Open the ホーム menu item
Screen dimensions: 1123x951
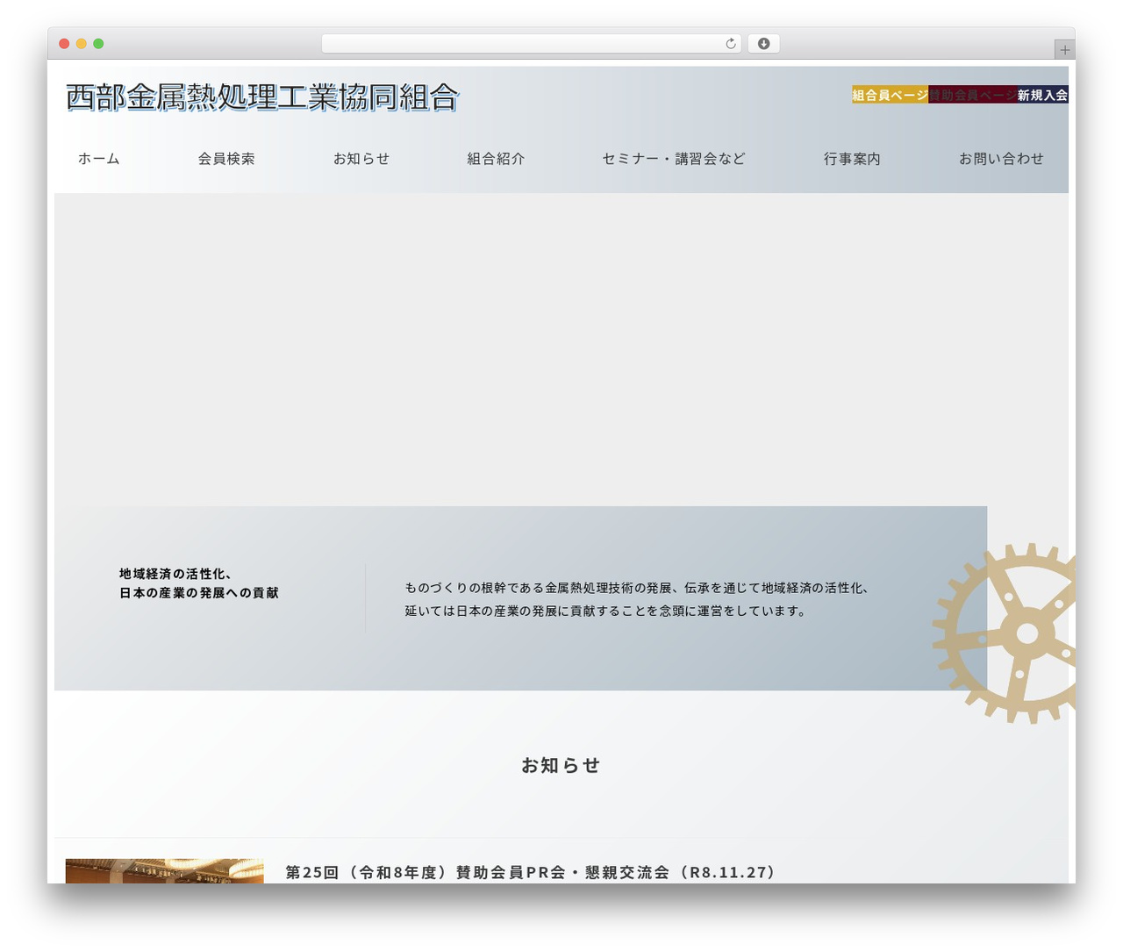point(98,159)
